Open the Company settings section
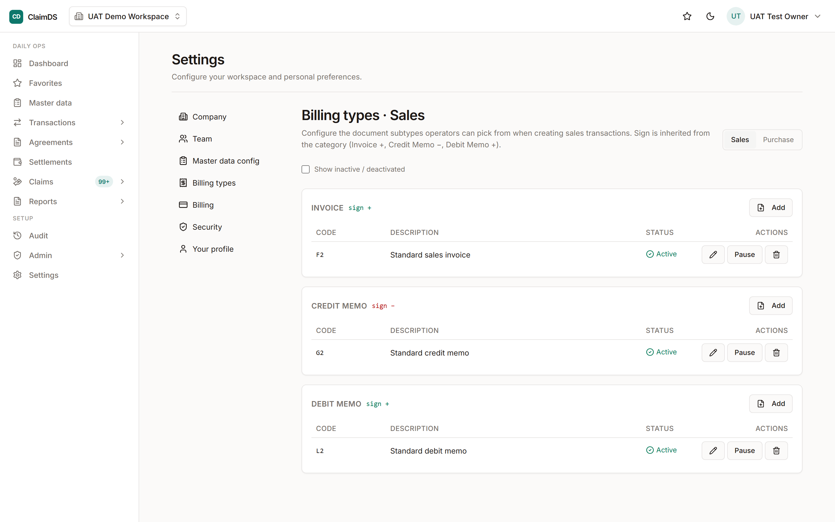Viewport: 835px width, 522px height. click(x=228, y=117)
